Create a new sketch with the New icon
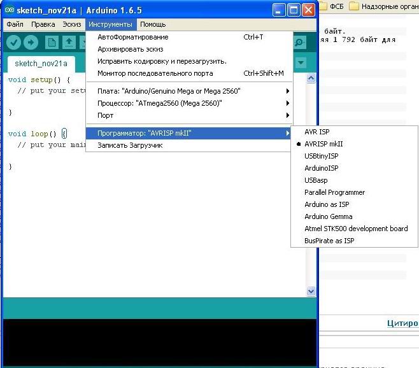Screen dimensions: 419x368 (x=52, y=42)
